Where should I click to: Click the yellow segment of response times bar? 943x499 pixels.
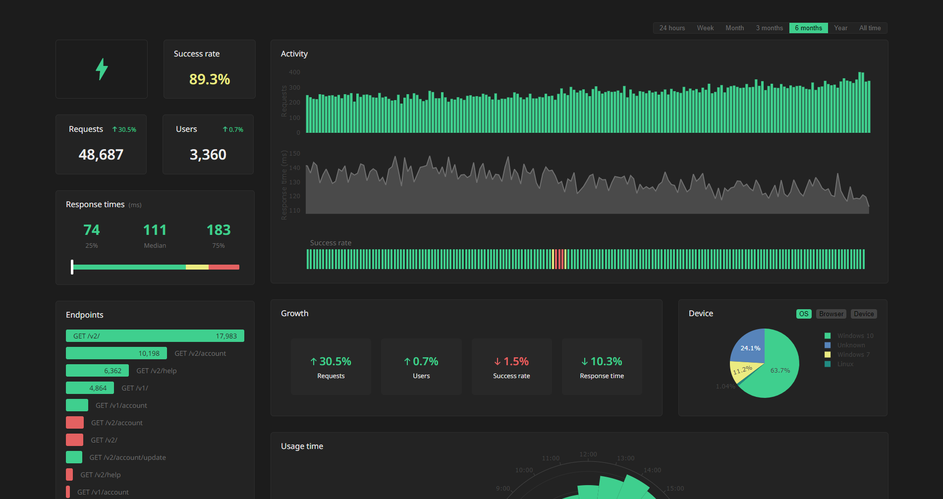tap(197, 267)
